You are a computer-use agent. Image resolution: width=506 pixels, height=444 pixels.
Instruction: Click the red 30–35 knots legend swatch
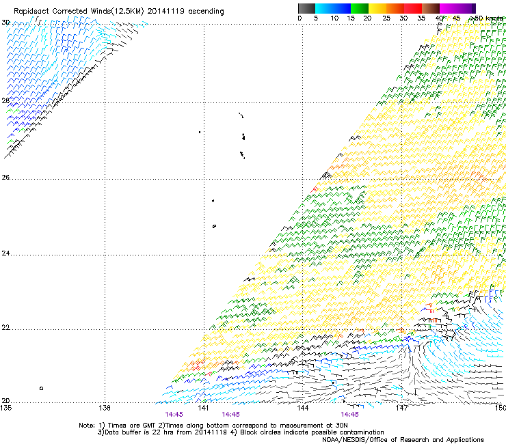(x=413, y=8)
